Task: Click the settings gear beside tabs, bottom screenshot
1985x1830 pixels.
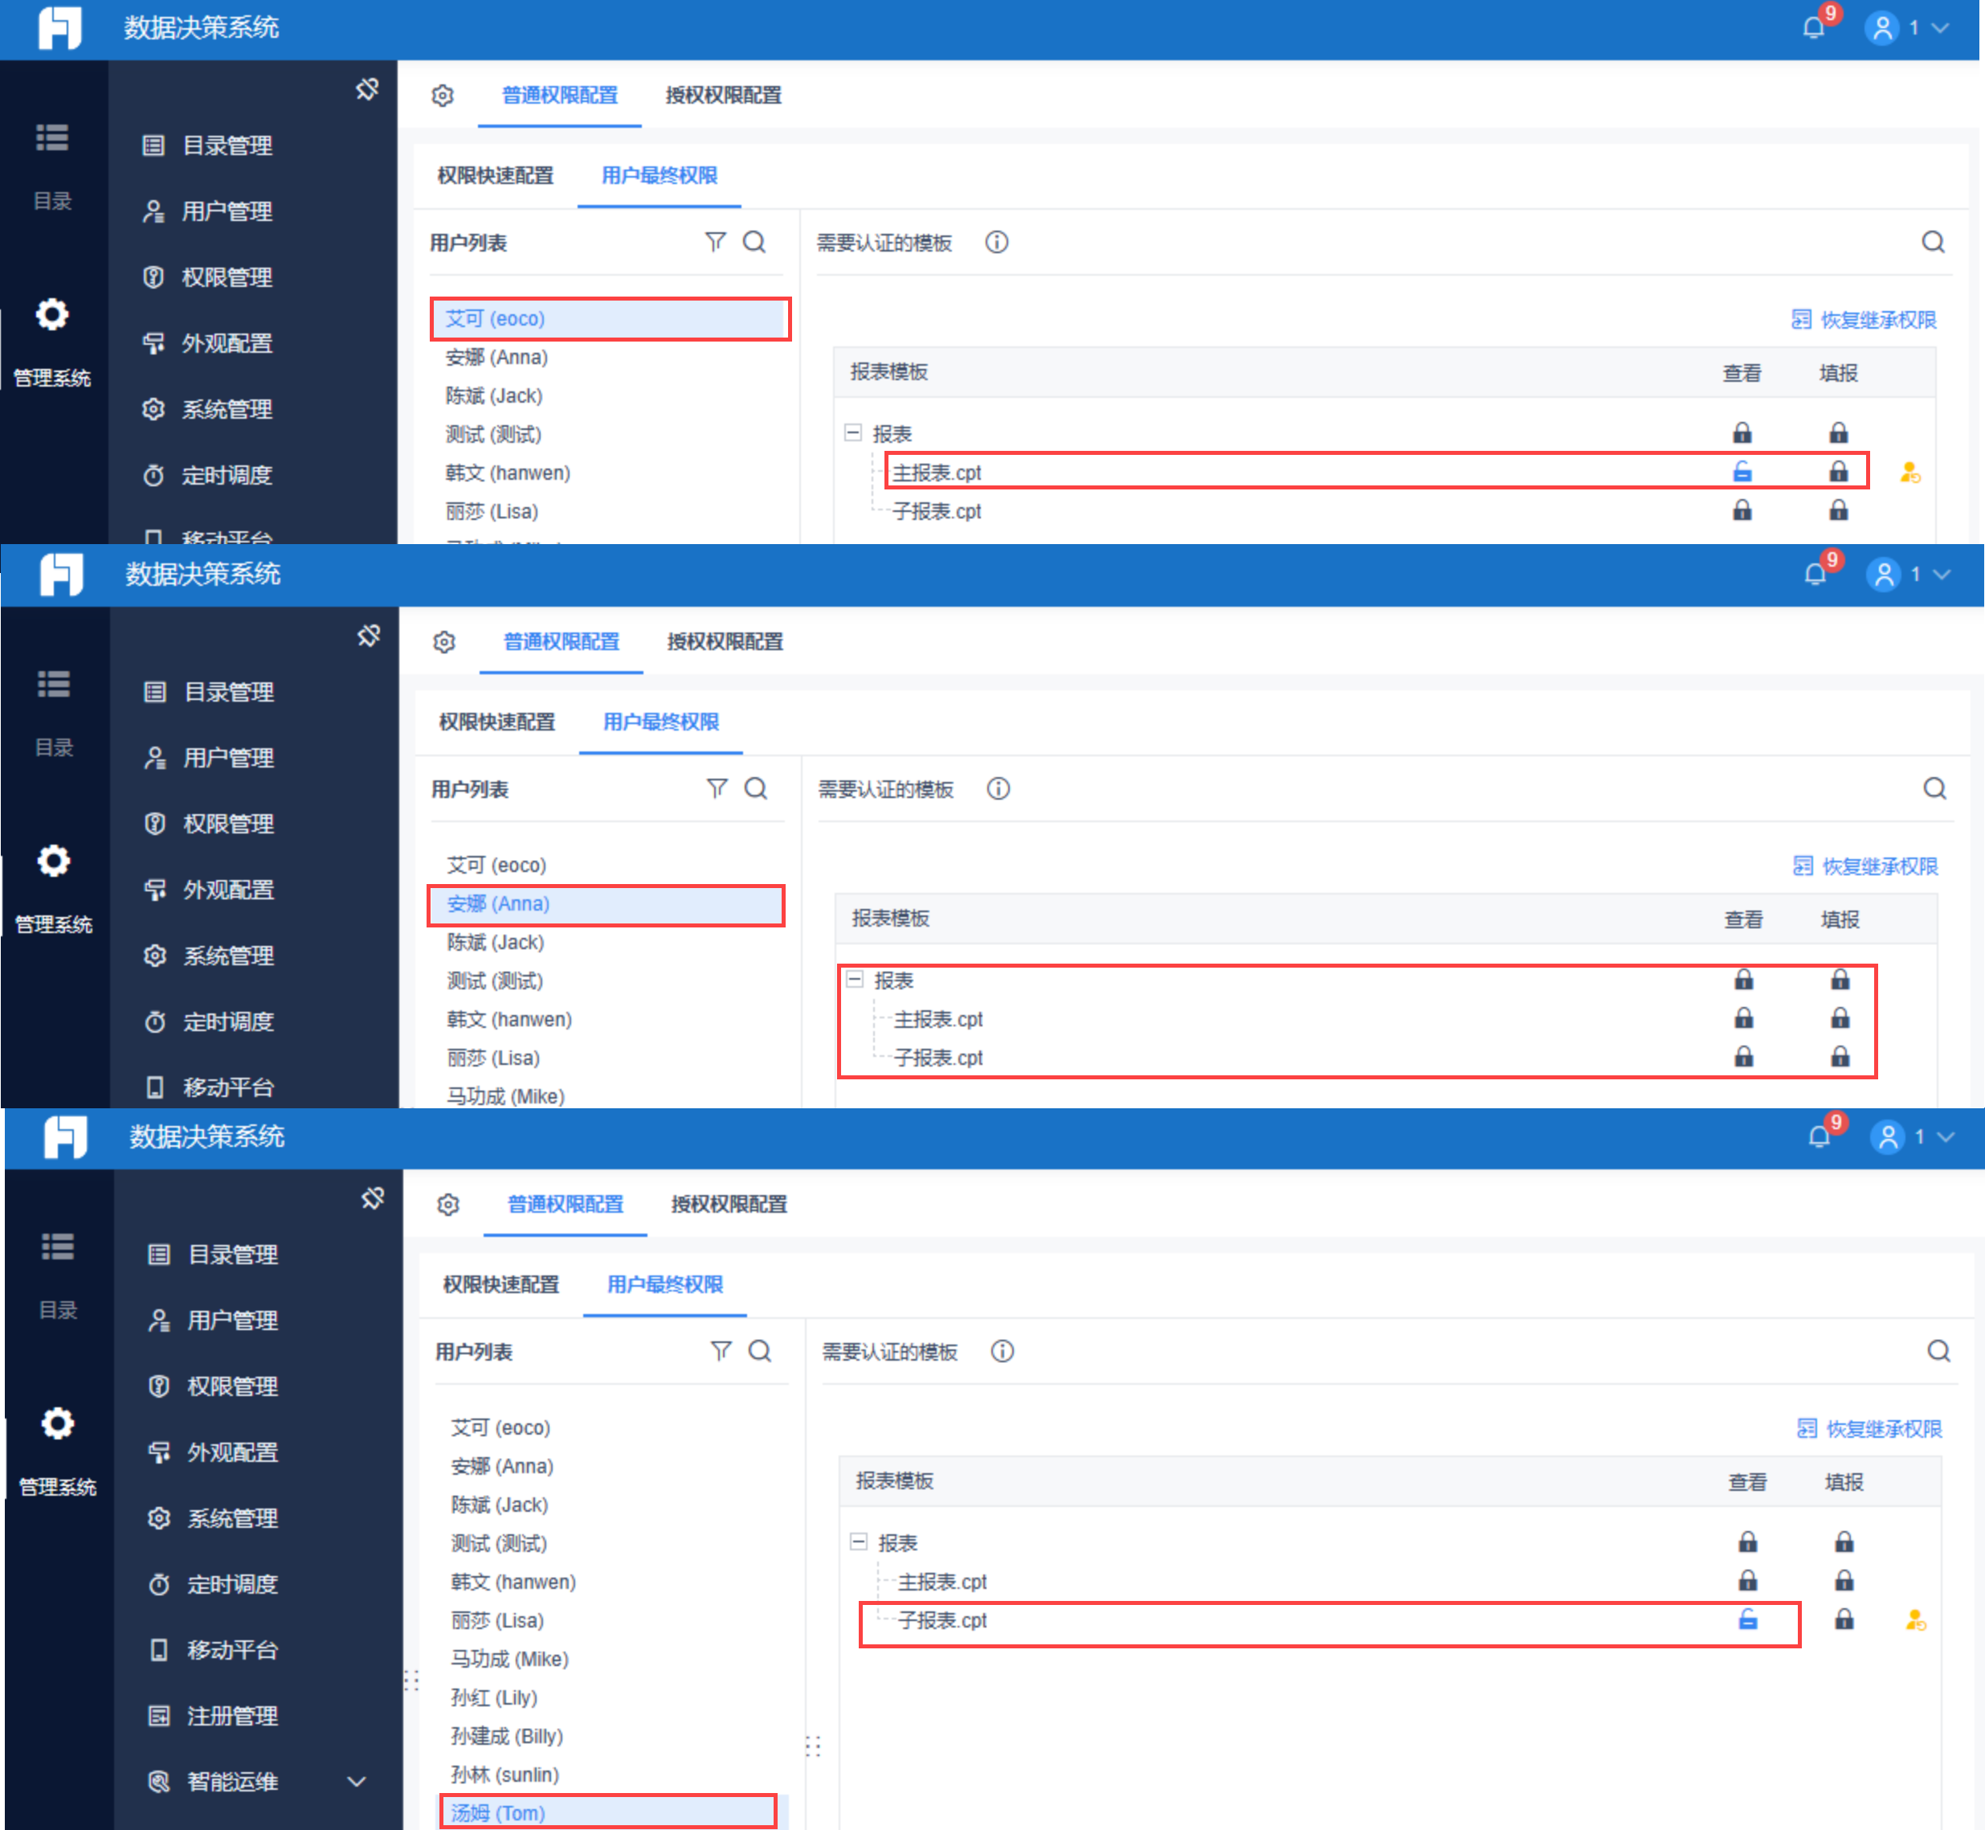Action: [448, 1206]
